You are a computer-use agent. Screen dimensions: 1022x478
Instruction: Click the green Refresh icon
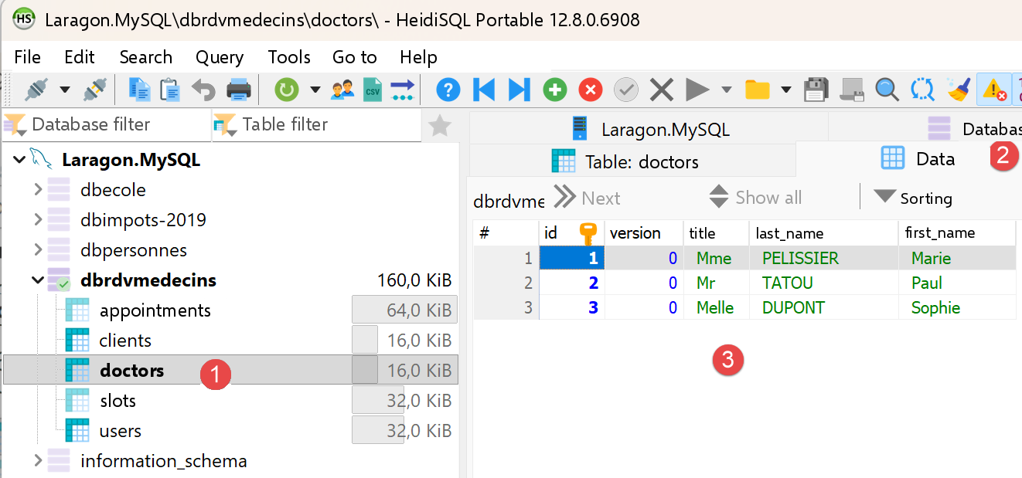click(287, 90)
